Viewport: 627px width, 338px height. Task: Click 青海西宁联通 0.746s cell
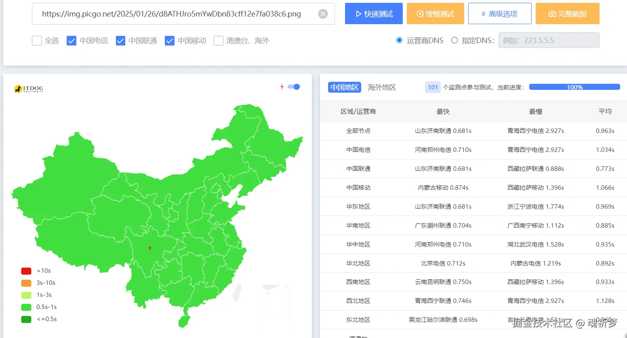tap(443, 301)
